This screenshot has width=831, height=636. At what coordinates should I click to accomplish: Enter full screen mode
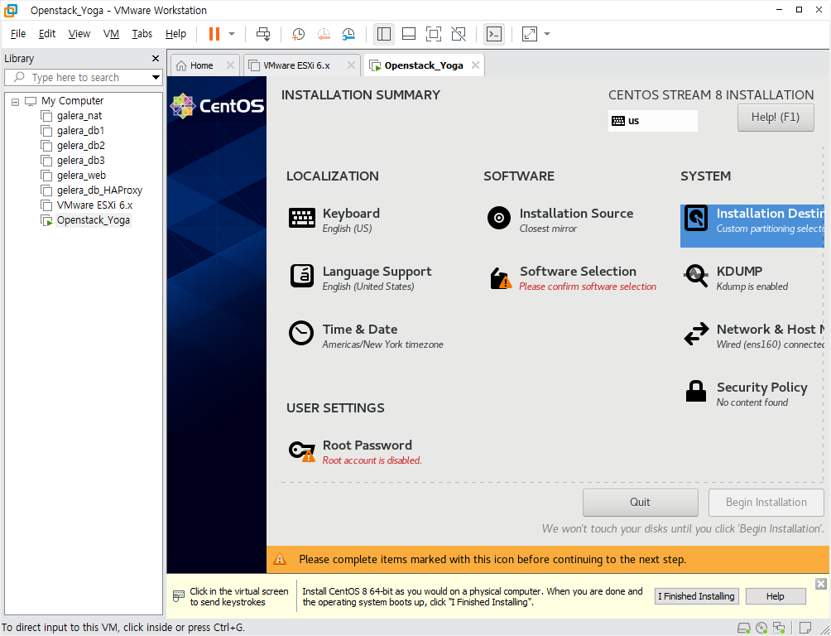(x=434, y=34)
